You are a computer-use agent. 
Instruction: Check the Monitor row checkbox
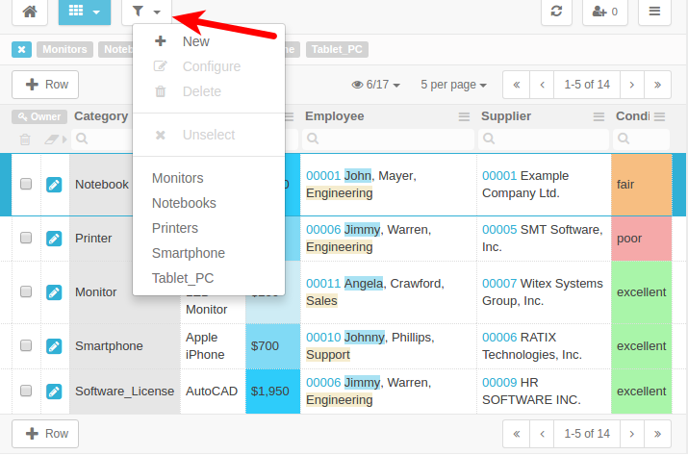coord(26,291)
